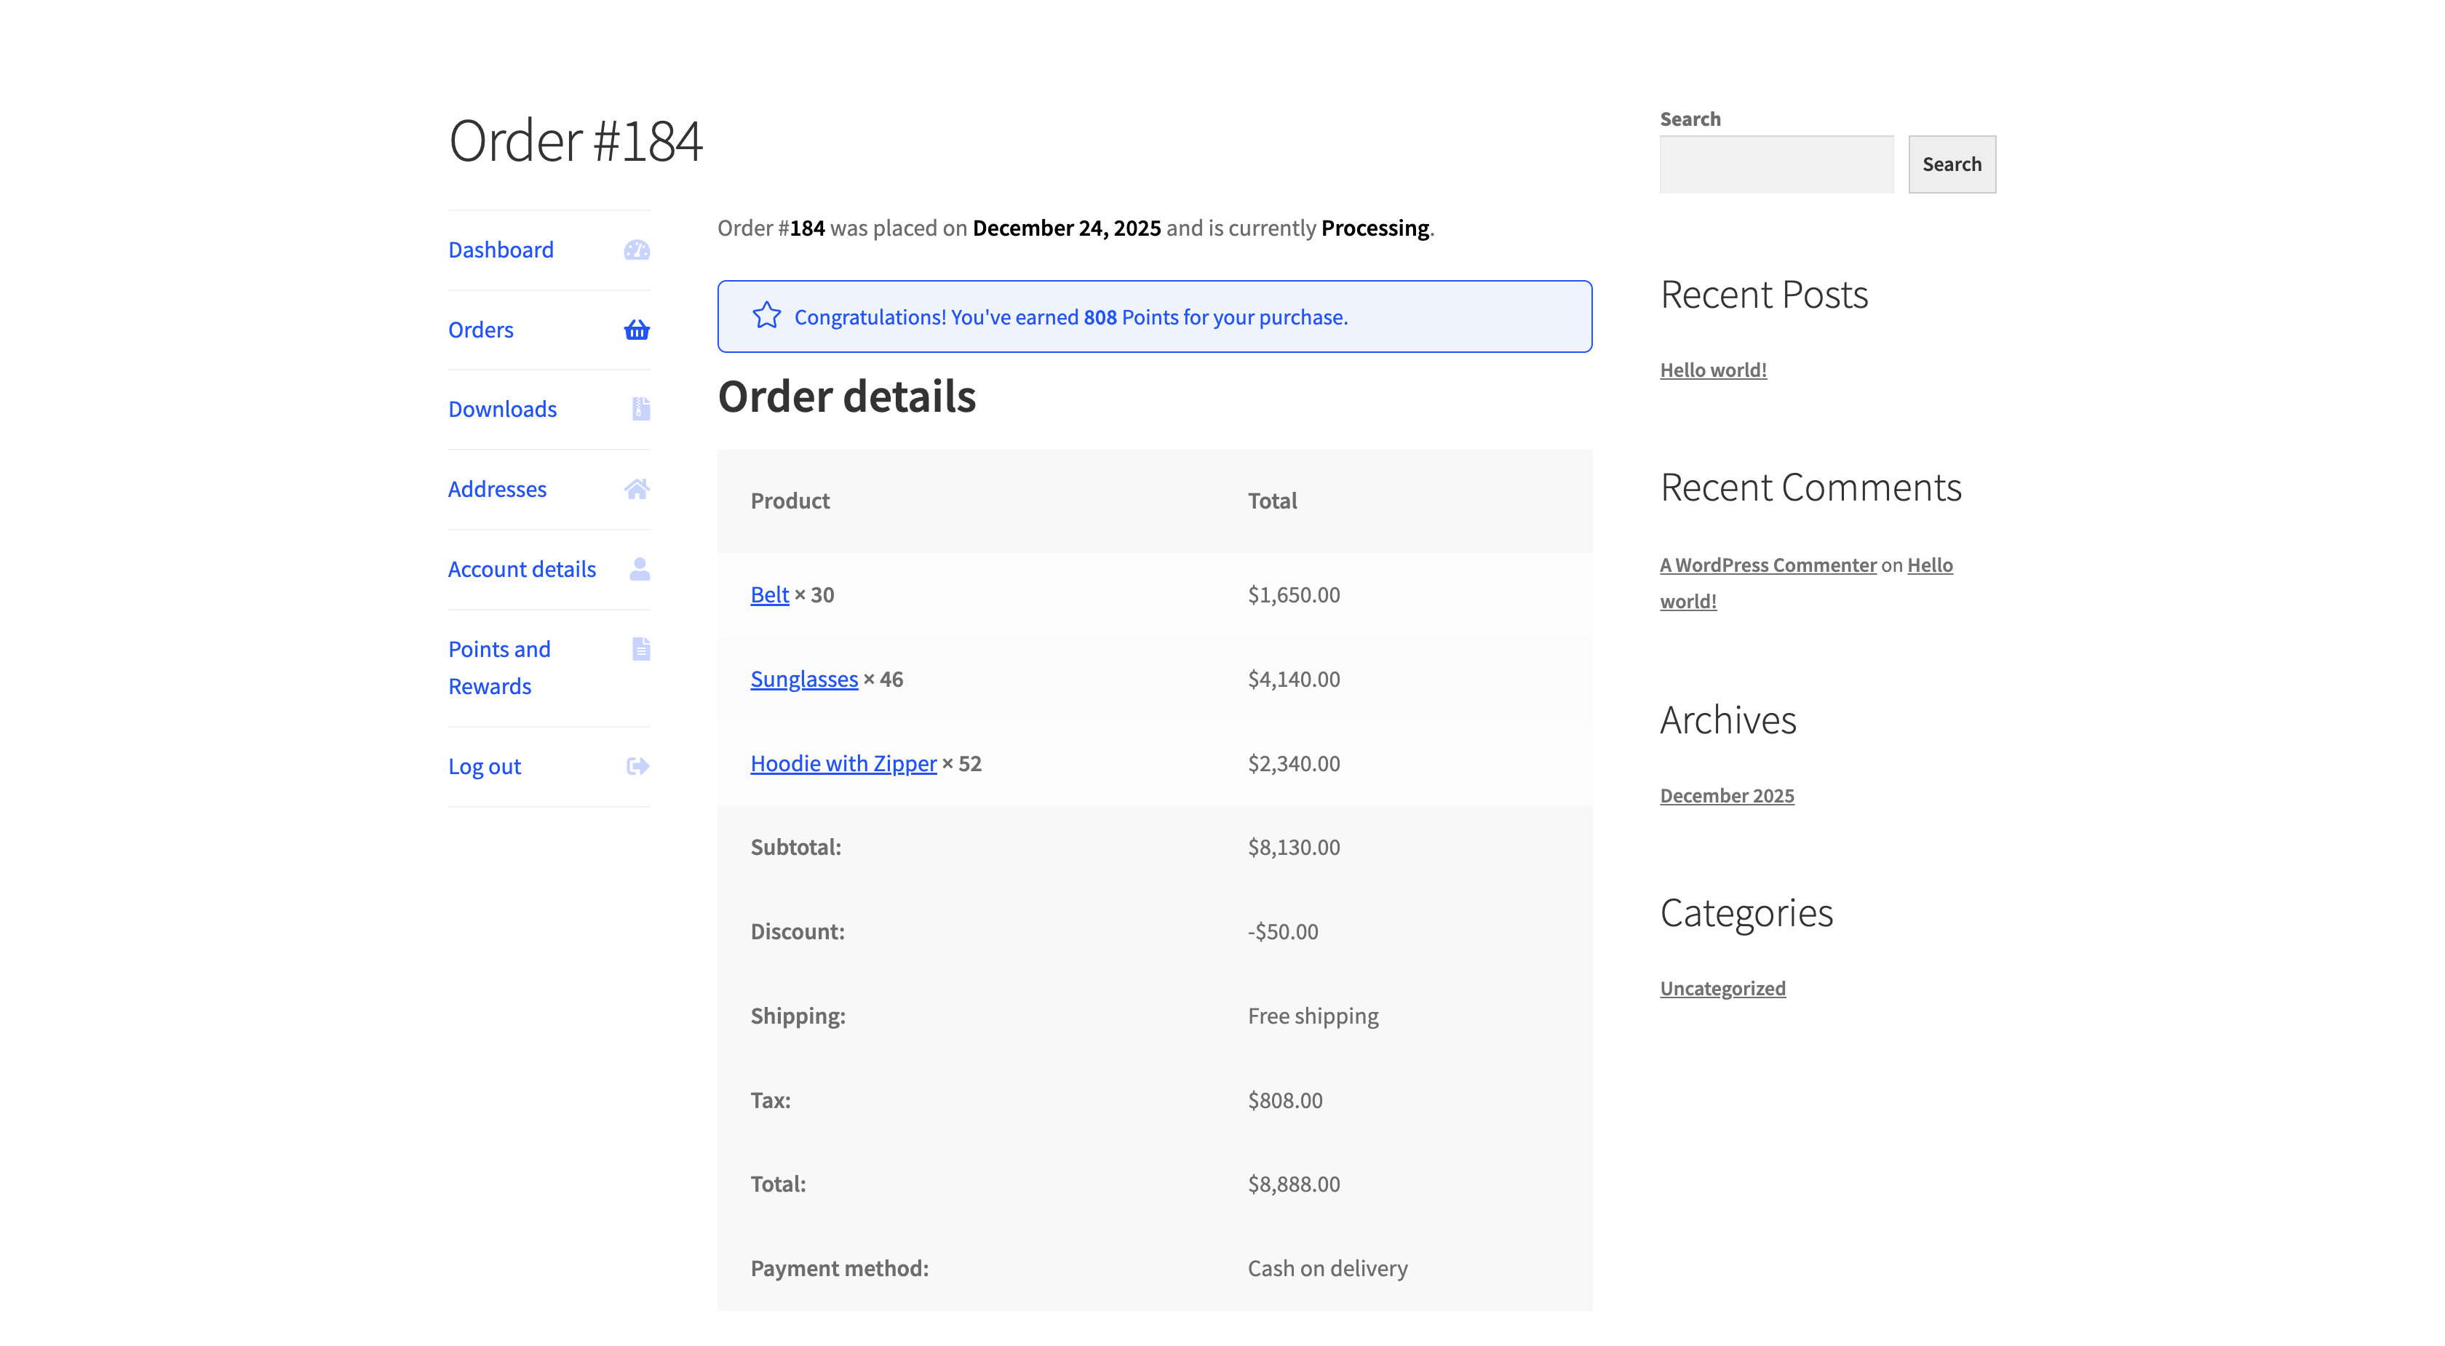
Task: View the December 2025 archive
Action: [x=1725, y=795]
